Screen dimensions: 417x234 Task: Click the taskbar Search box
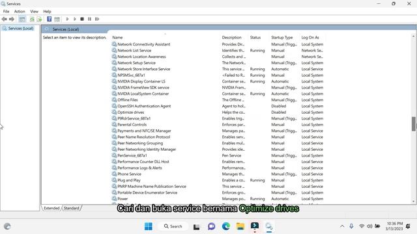point(173,226)
